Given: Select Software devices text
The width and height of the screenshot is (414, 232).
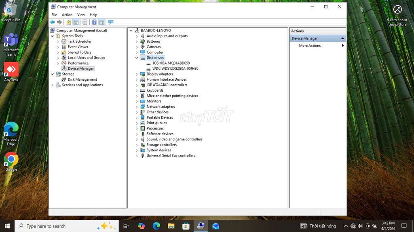Looking at the screenshot, I should [x=160, y=134].
